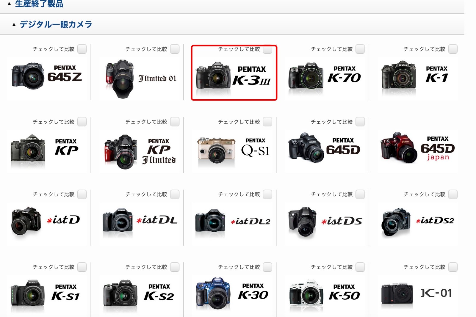Image resolution: width=476 pixels, height=317 pixels.
Task: Check compare box for *ist DS
Action: pos(360,194)
